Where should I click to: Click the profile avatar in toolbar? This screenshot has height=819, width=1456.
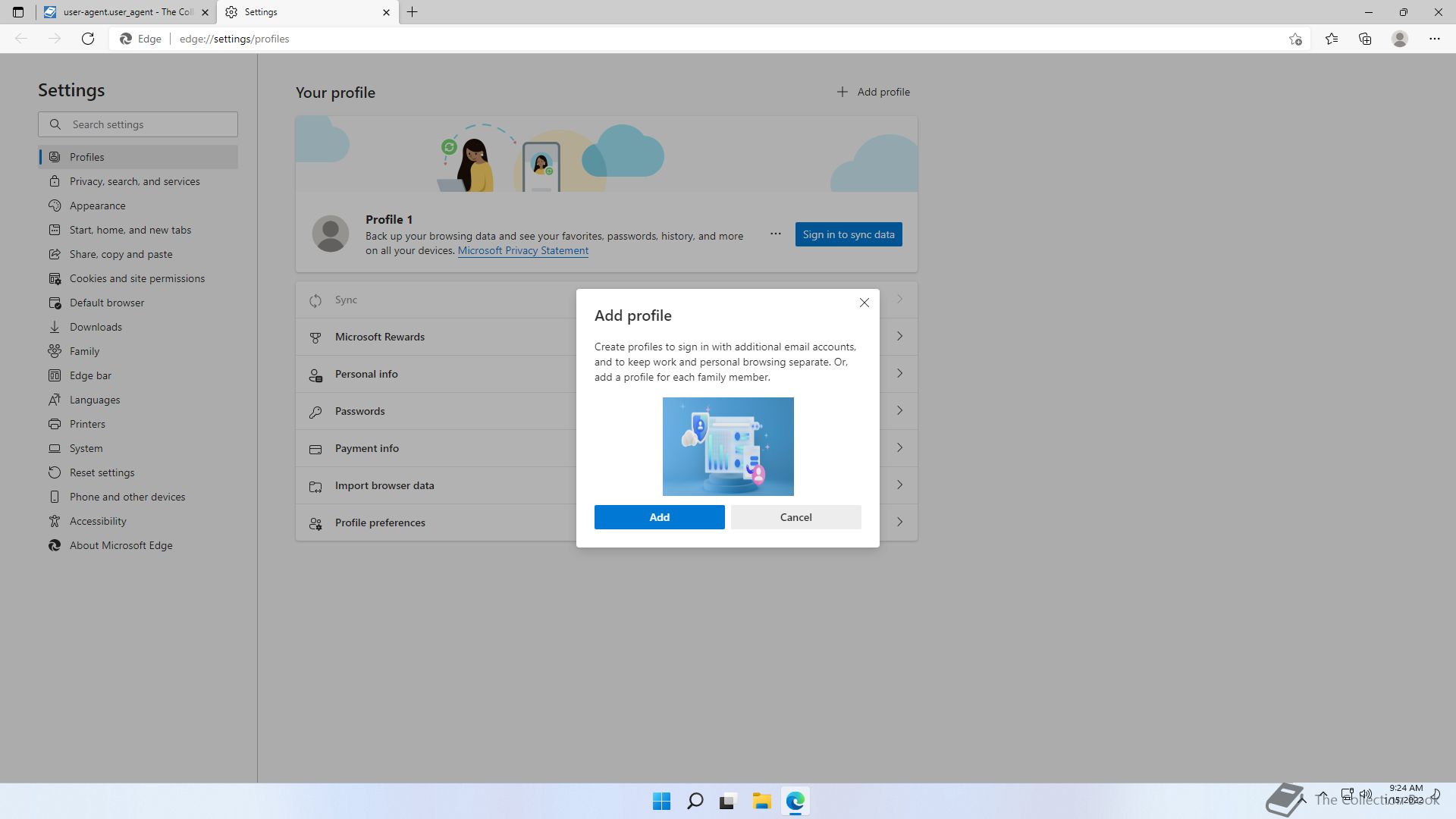[1400, 39]
